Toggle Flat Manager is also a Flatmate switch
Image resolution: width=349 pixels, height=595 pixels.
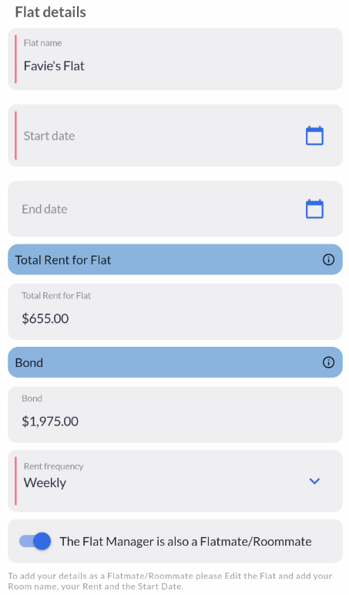pyautogui.click(x=35, y=541)
